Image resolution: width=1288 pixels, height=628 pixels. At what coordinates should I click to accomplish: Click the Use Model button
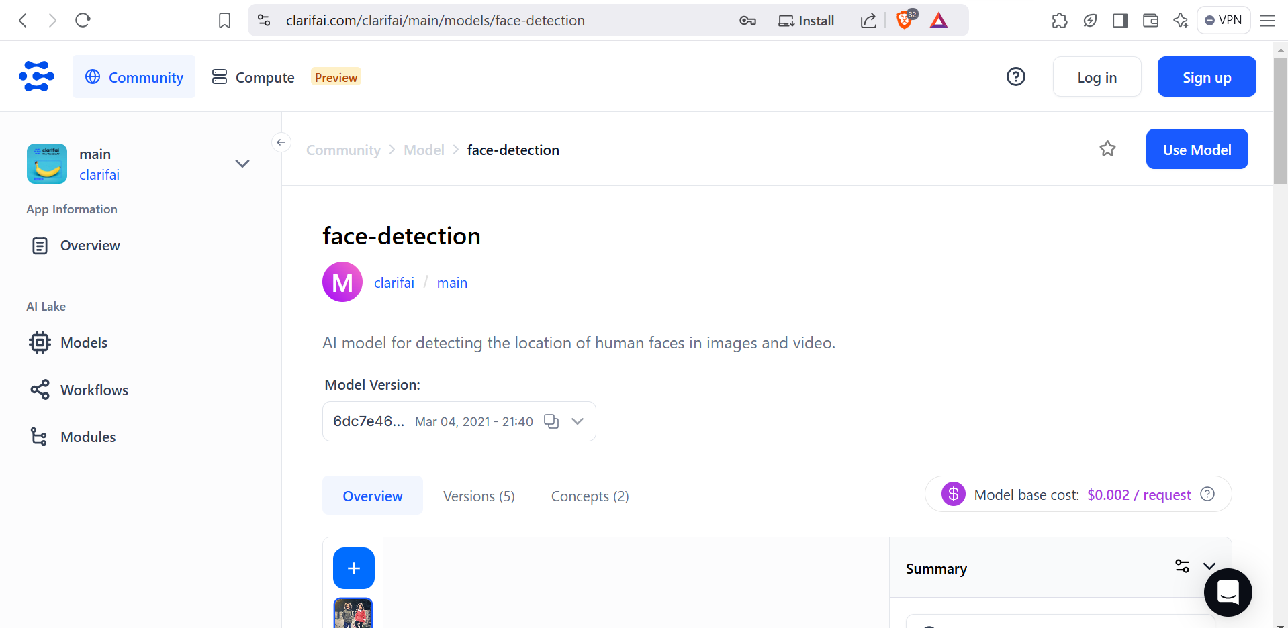pyautogui.click(x=1197, y=149)
